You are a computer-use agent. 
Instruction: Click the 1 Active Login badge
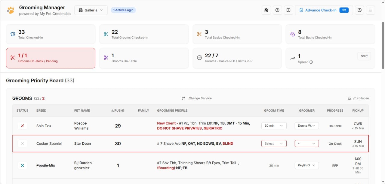pos(123,10)
